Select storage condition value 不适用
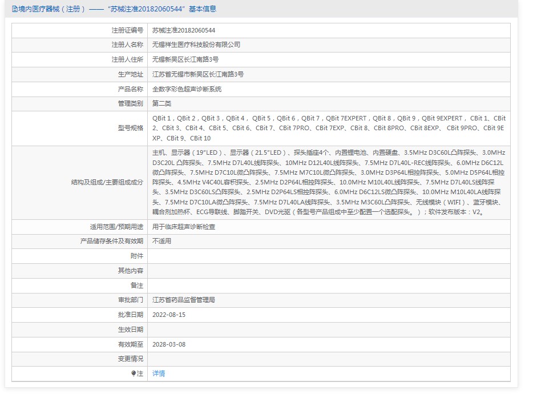The height and width of the screenshot is (398, 545). pos(162,241)
